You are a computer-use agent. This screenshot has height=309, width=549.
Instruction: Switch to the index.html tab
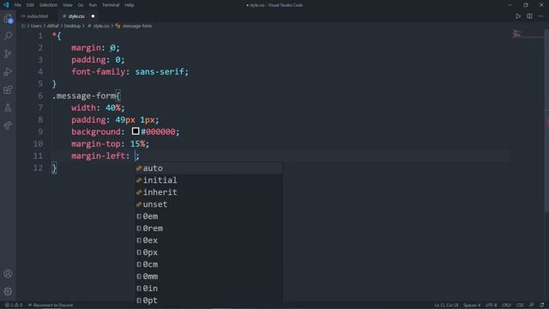point(37,16)
